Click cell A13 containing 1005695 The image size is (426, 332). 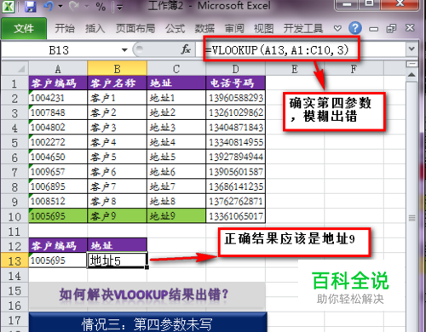(58, 260)
